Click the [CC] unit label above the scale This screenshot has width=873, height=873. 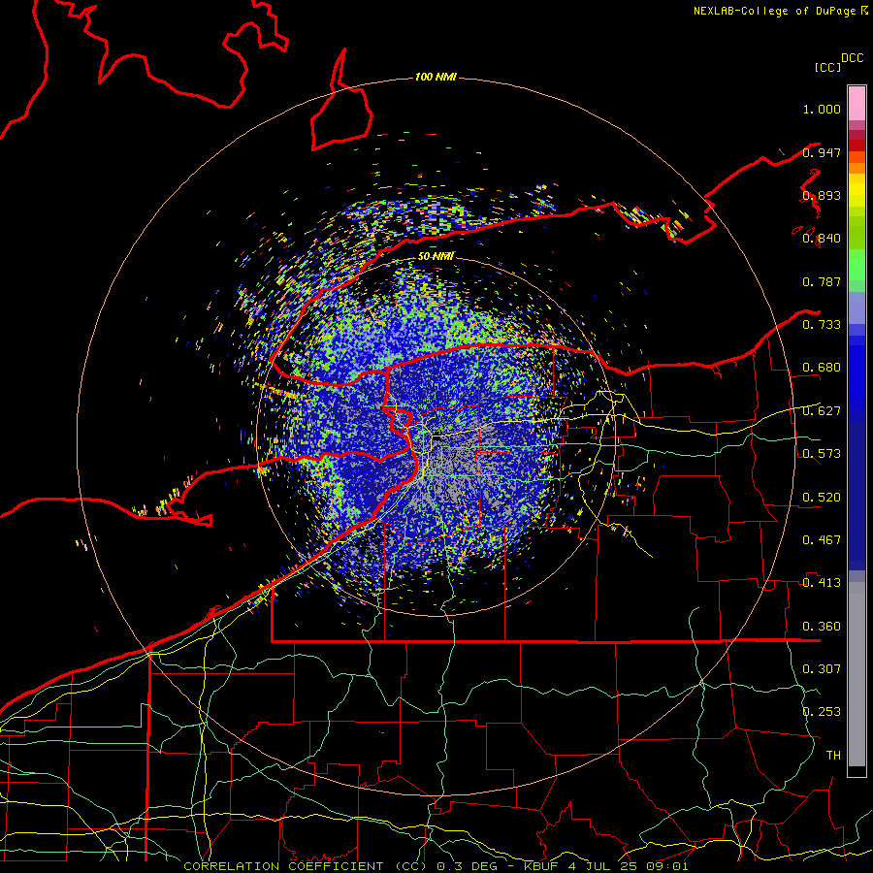(827, 67)
